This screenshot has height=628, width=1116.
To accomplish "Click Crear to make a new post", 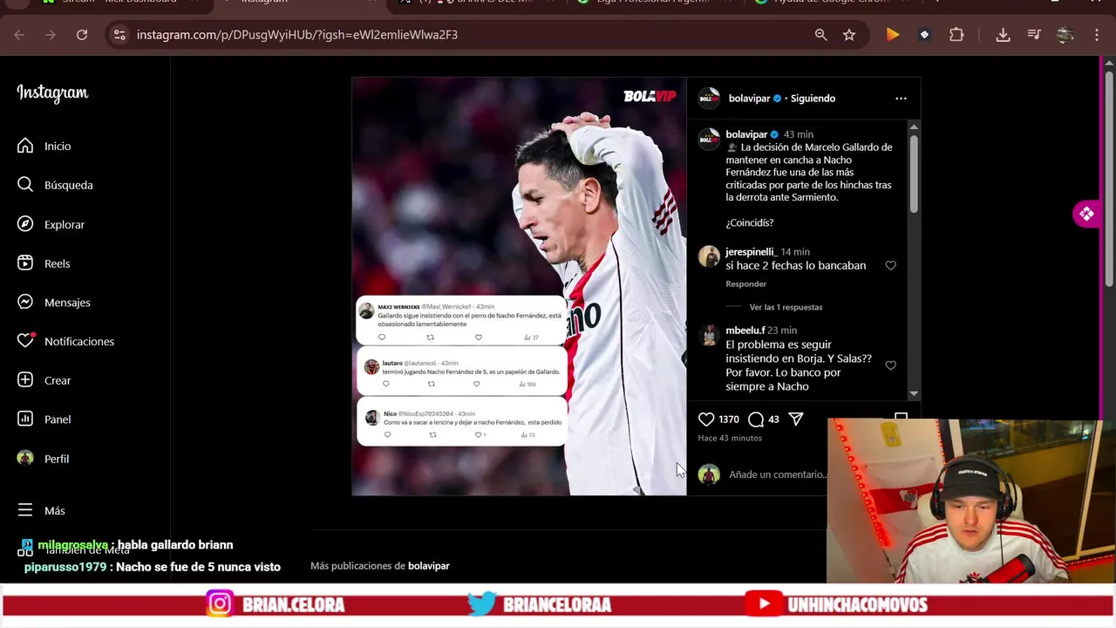I will 45,380.
